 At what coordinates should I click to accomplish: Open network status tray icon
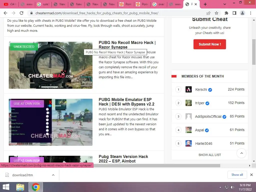tap(226, 187)
